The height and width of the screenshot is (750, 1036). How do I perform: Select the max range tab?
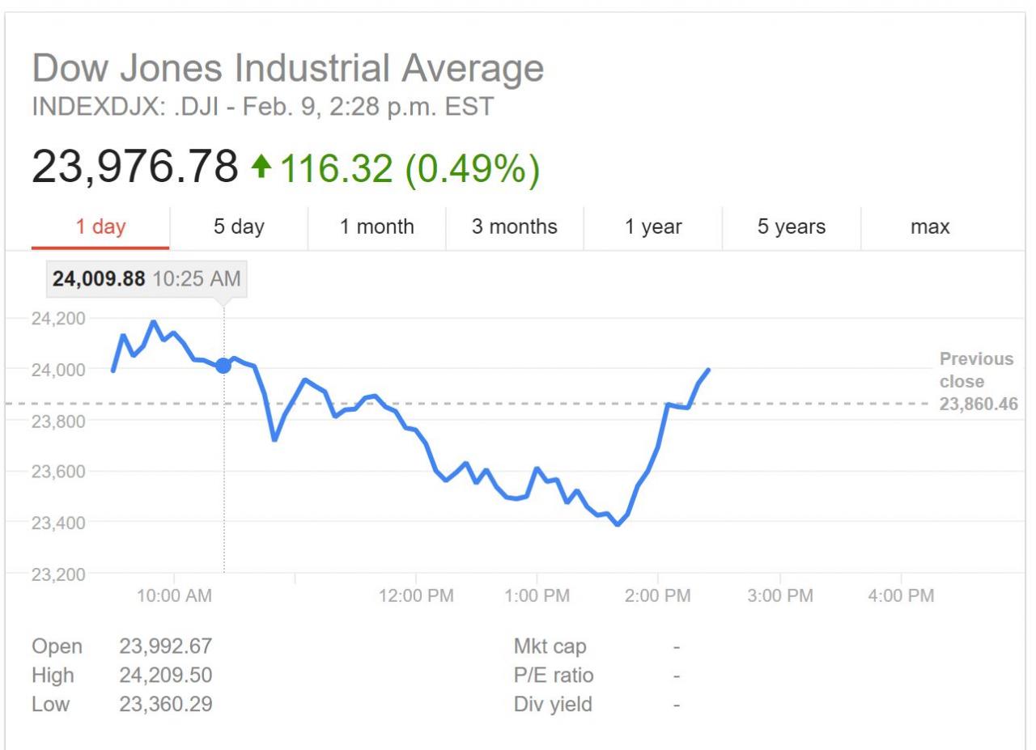[x=929, y=227]
